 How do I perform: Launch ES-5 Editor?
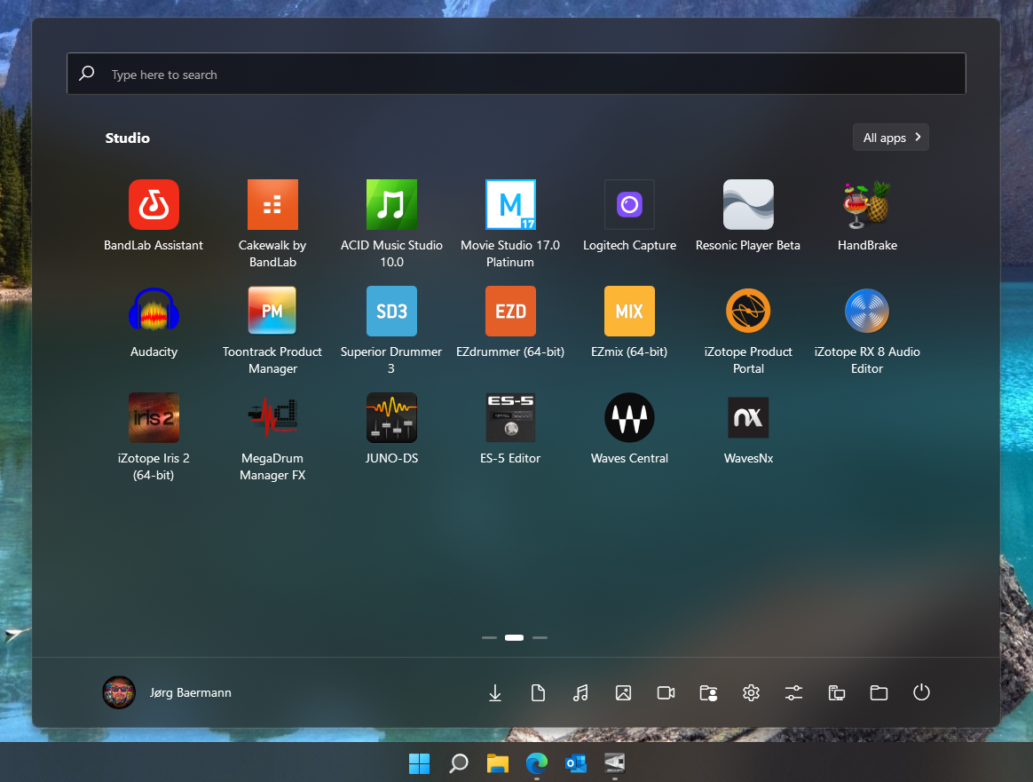pyautogui.click(x=510, y=418)
